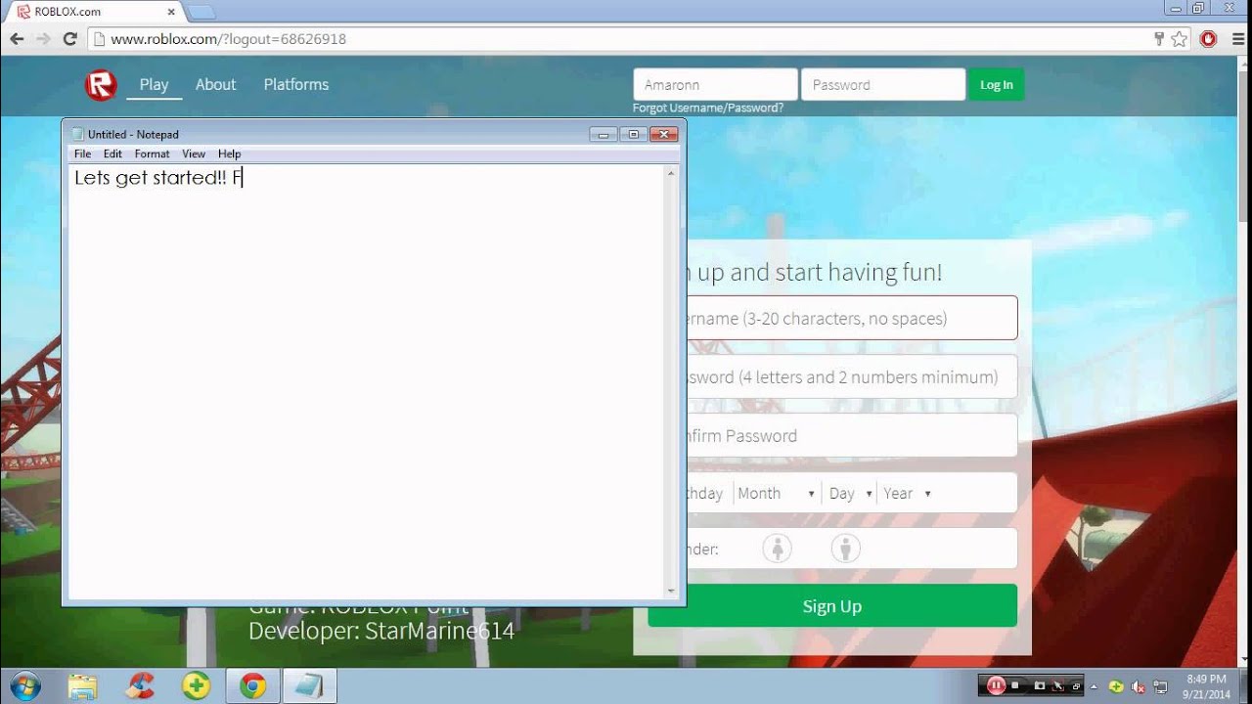Viewport: 1252px width, 704px height.
Task: Open Notepad's File menu
Action: [x=82, y=154]
